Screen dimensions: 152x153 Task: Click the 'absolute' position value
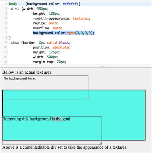61,47
